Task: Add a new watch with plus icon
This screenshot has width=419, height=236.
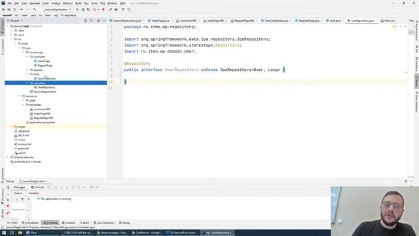Action: (x=29, y=199)
